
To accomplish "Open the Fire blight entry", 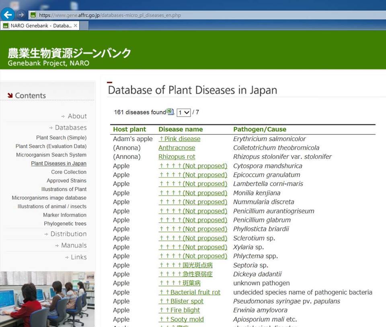I will point(179,310).
